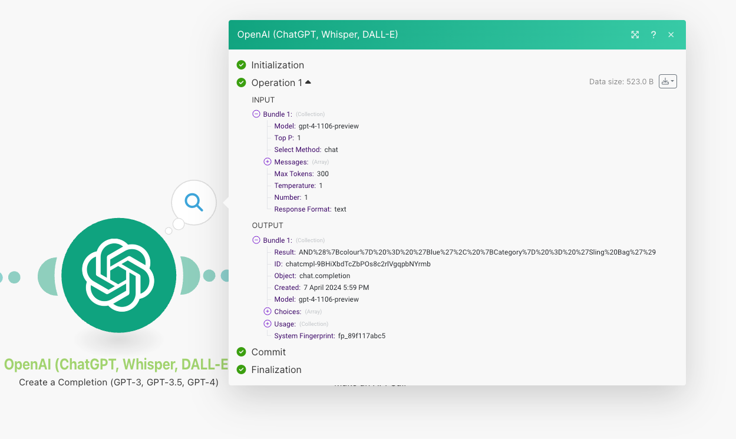Click the Create a Completion subtitle
Image resolution: width=736 pixels, height=439 pixels.
tap(118, 382)
